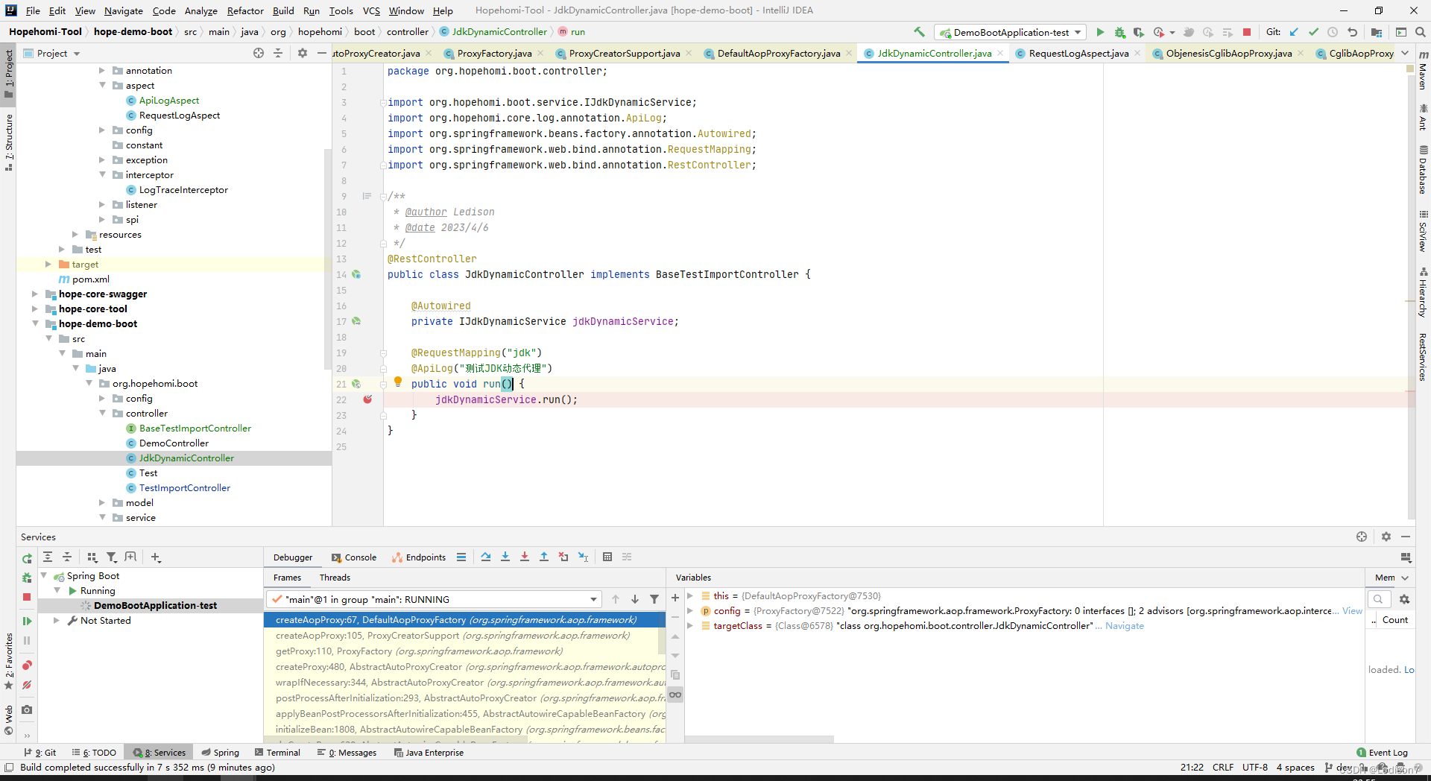Rollback changes with undo arrow icon
The image size is (1431, 781).
pyautogui.click(x=1352, y=32)
